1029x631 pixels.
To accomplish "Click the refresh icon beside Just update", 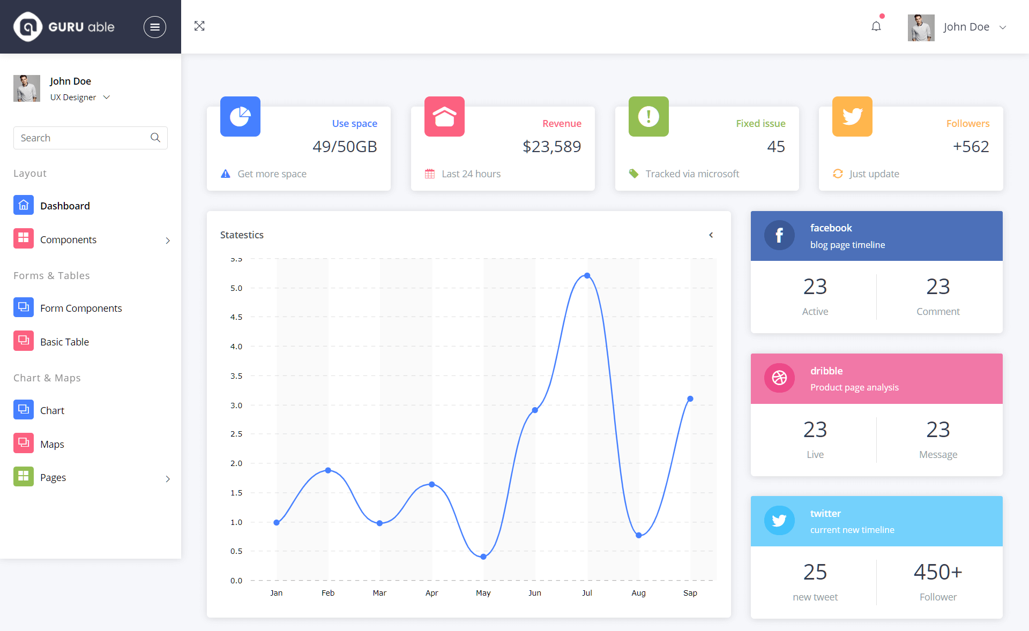I will (838, 174).
